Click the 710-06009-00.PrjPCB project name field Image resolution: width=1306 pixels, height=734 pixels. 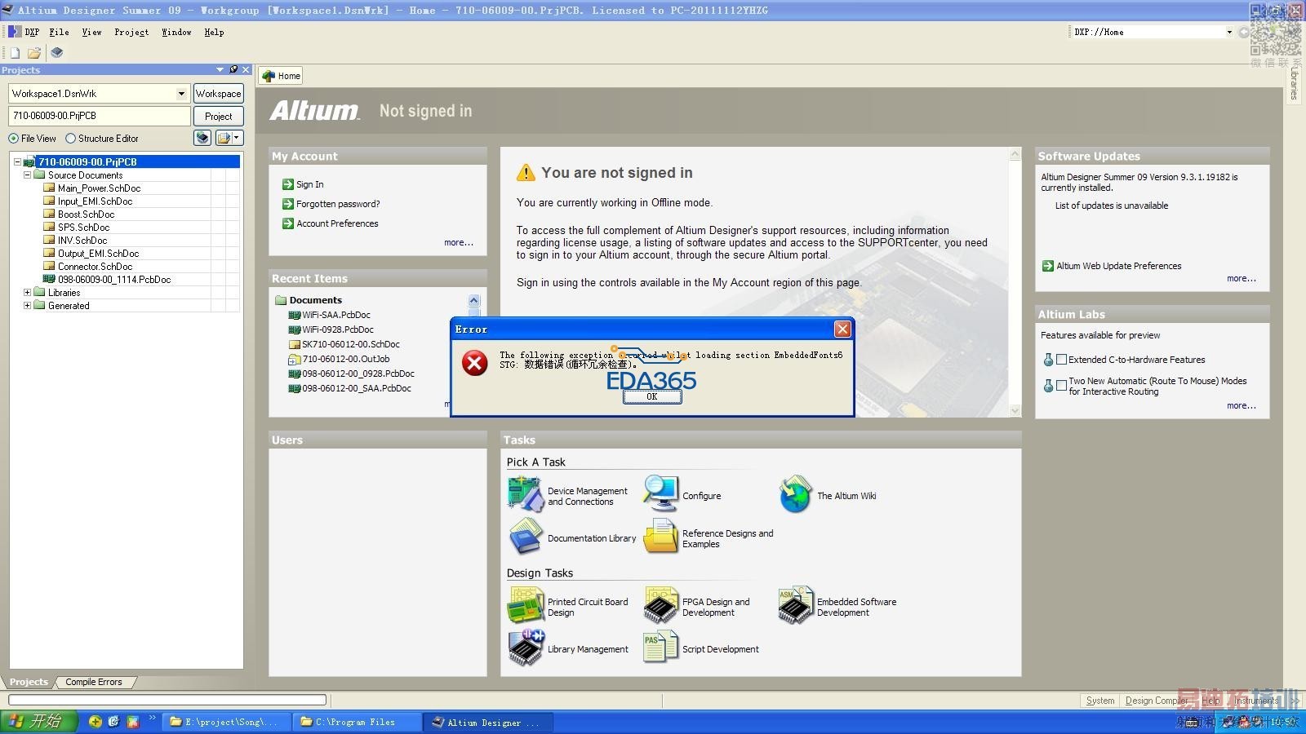[100, 116]
